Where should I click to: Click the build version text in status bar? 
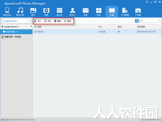[150, 120]
